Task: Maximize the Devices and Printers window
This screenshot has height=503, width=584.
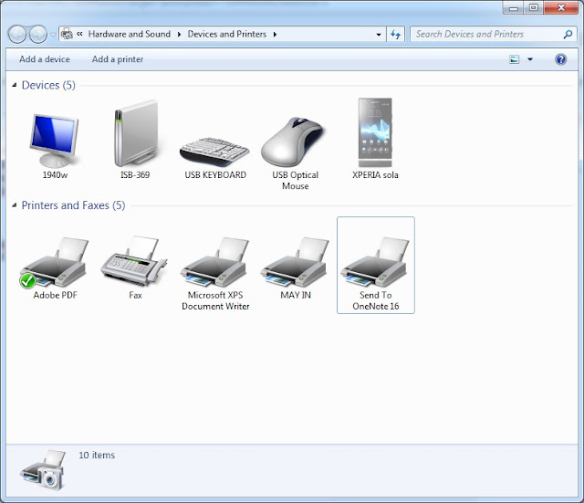Action: pos(533,7)
